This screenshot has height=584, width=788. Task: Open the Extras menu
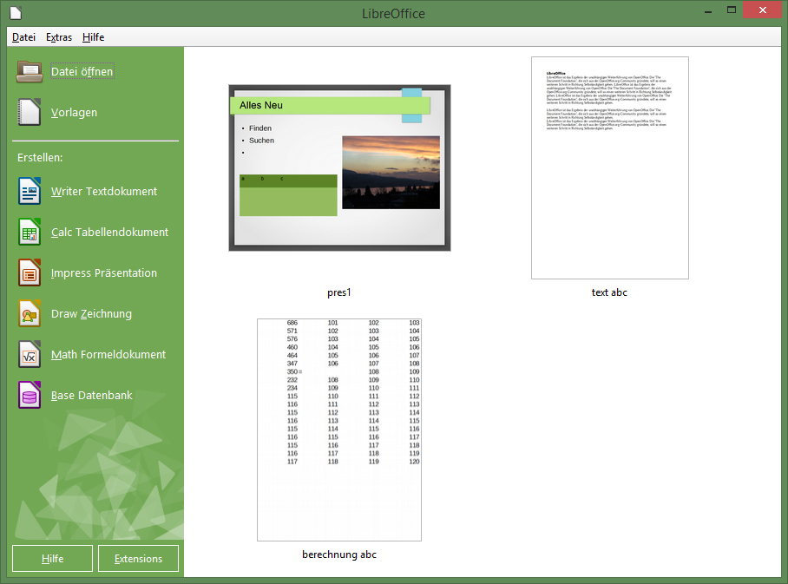pyautogui.click(x=59, y=37)
